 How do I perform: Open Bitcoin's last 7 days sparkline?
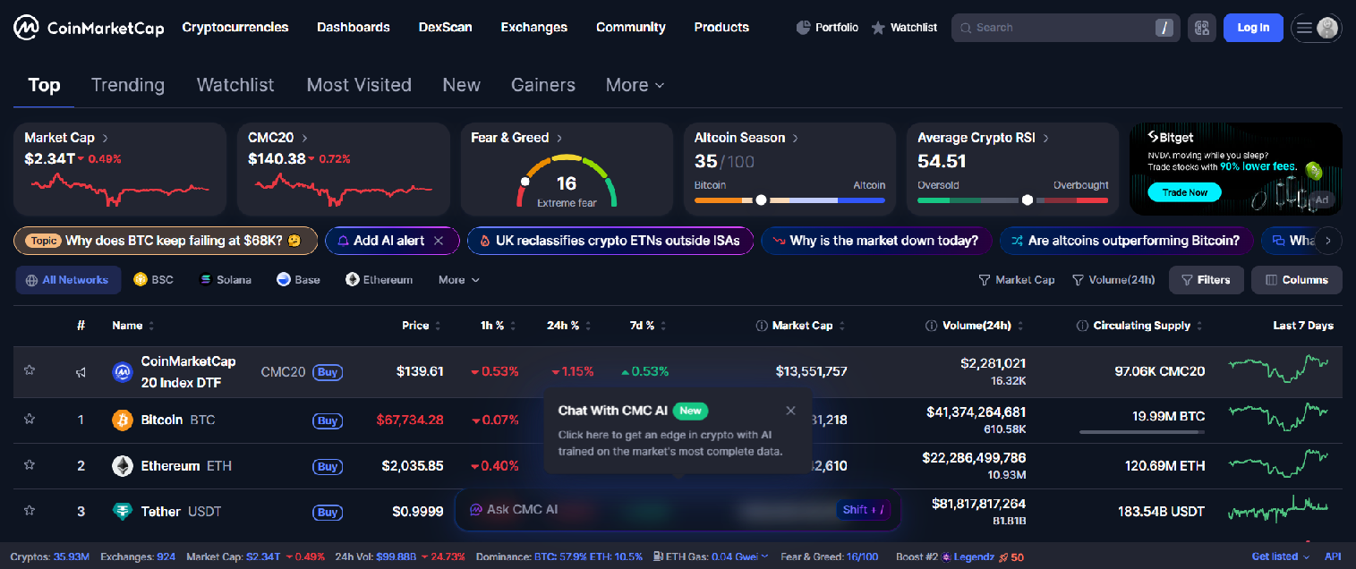(1279, 417)
